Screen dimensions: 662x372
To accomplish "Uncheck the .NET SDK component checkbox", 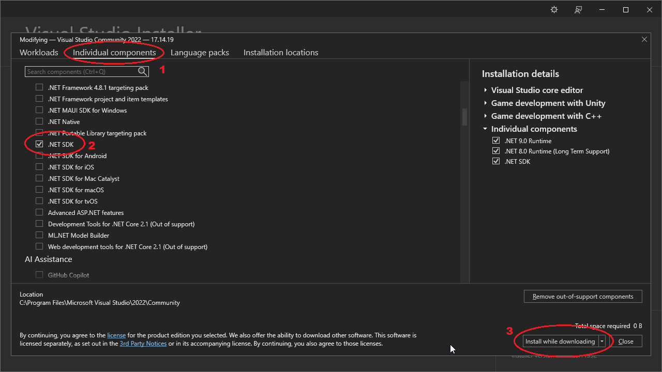I will [39, 144].
